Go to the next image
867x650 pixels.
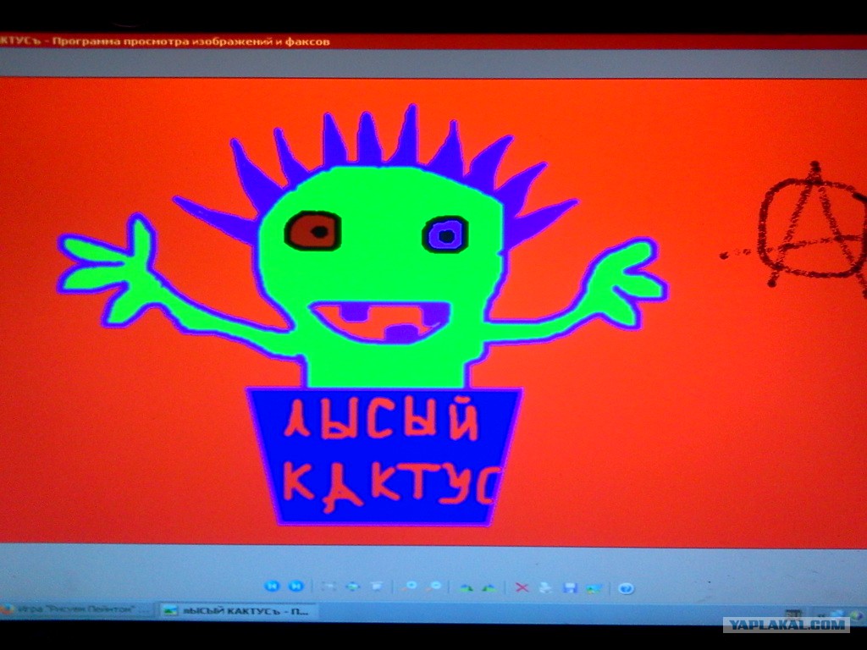pyautogui.click(x=296, y=587)
